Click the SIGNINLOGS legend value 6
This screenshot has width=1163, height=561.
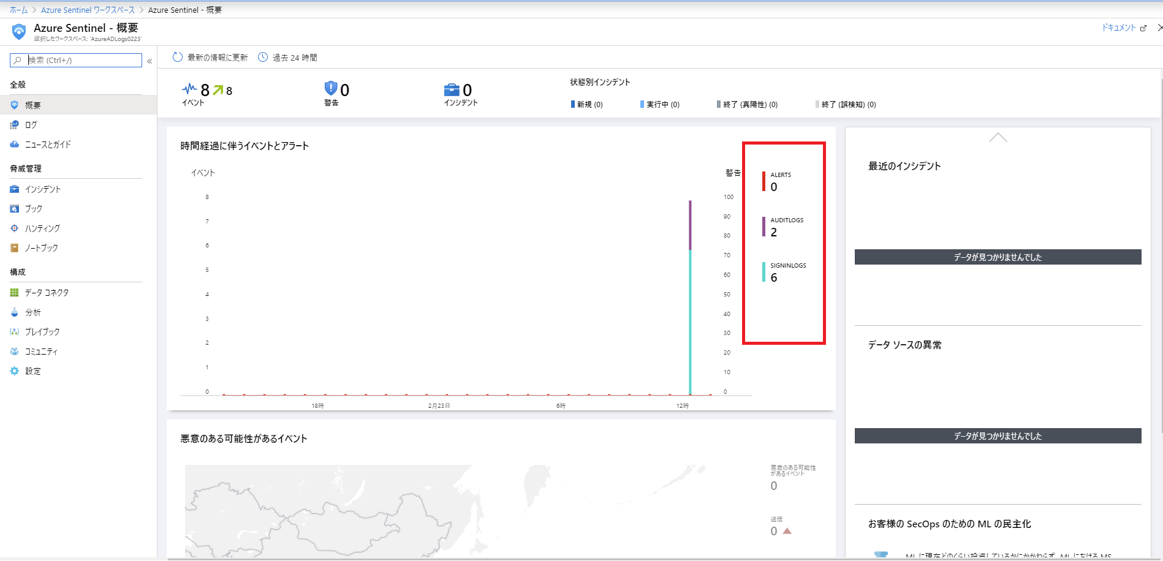click(774, 277)
